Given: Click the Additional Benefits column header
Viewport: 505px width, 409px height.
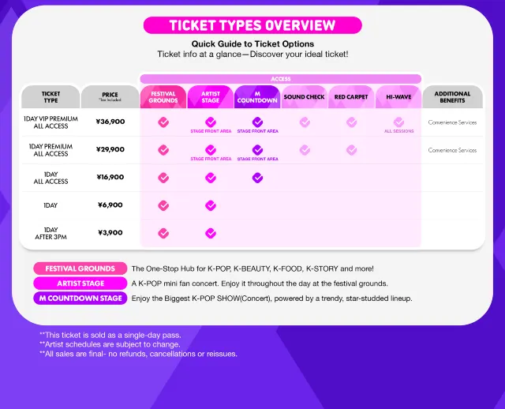Looking at the screenshot, I should click(x=453, y=97).
